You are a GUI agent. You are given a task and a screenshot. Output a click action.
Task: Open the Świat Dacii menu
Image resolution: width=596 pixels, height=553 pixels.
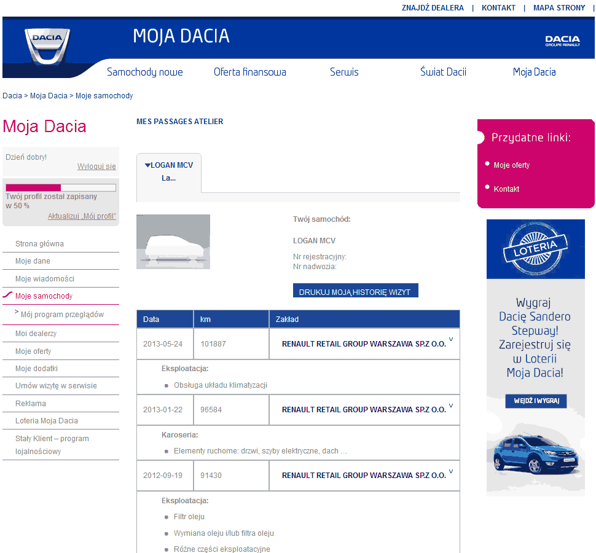[443, 72]
